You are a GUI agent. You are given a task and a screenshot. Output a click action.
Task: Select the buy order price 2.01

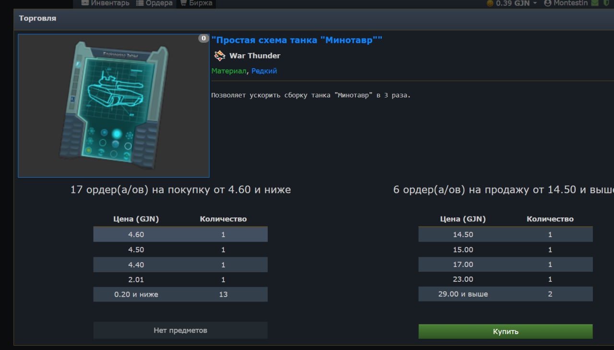[x=136, y=279]
